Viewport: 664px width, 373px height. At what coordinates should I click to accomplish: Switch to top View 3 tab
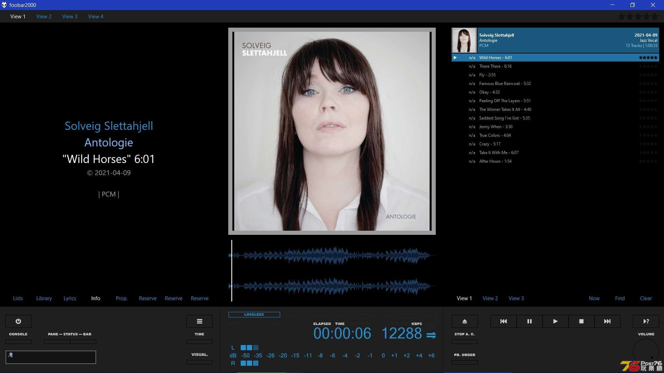coord(70,16)
